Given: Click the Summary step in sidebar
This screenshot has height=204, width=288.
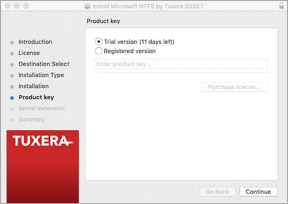Looking at the screenshot, I should [x=31, y=119].
